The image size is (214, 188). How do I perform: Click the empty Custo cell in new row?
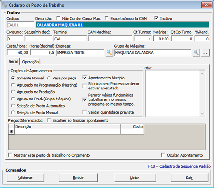point(132,132)
